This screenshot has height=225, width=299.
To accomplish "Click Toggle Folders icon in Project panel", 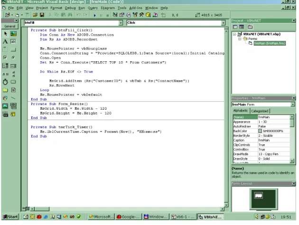I will [250, 27].
